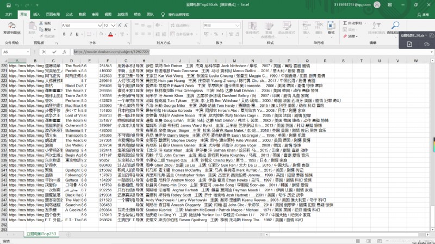Click the Decrease Font Size icon
435x244 pixels.
[126, 25]
